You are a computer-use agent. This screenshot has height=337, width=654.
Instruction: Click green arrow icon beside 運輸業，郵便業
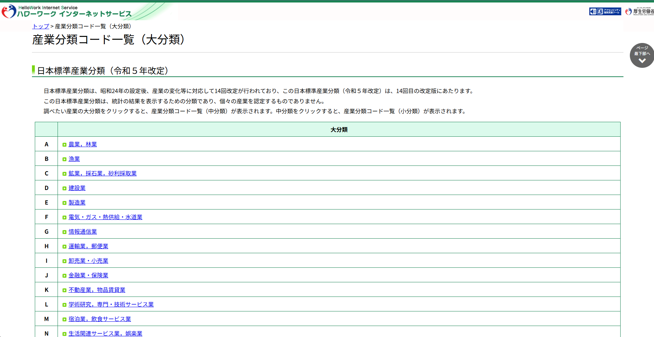(64, 246)
